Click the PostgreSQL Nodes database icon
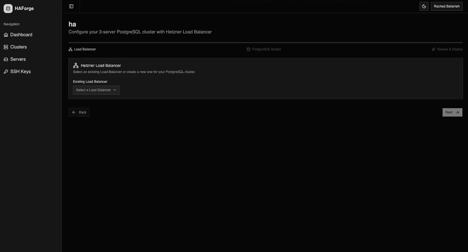Screen dimensions: 468x252 [x=249, y=49]
